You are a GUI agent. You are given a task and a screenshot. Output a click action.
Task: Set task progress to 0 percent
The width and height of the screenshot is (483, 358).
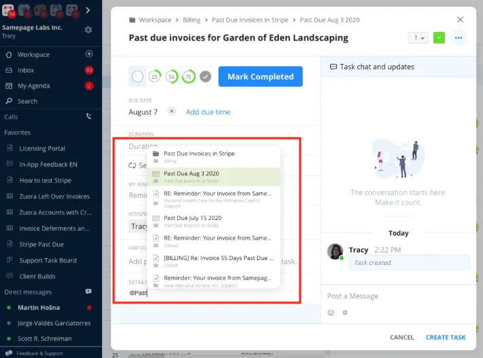[x=137, y=76]
